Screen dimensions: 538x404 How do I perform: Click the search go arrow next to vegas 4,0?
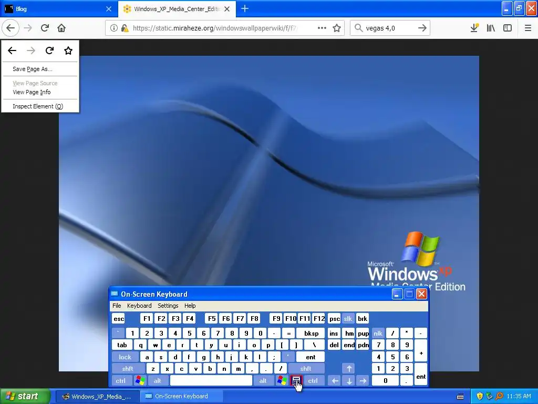click(422, 28)
